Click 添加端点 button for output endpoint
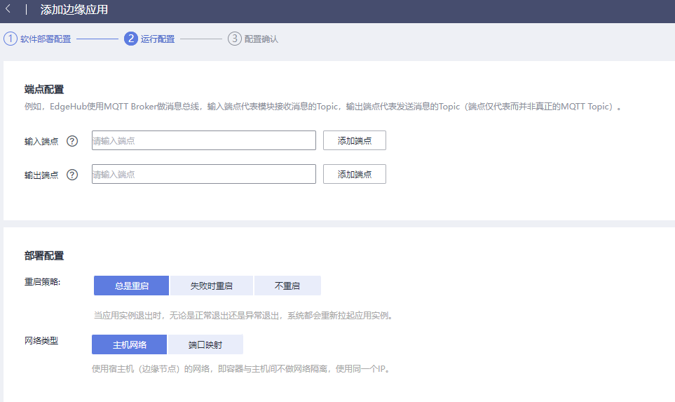 pyautogui.click(x=355, y=174)
